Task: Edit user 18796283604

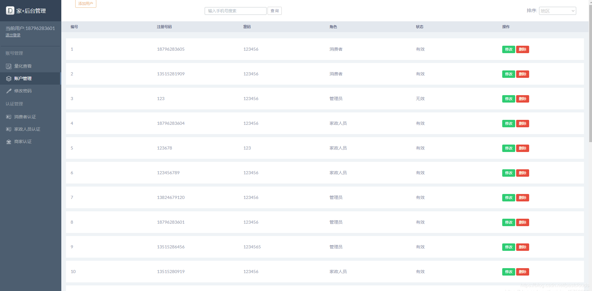Action: pyautogui.click(x=509, y=124)
